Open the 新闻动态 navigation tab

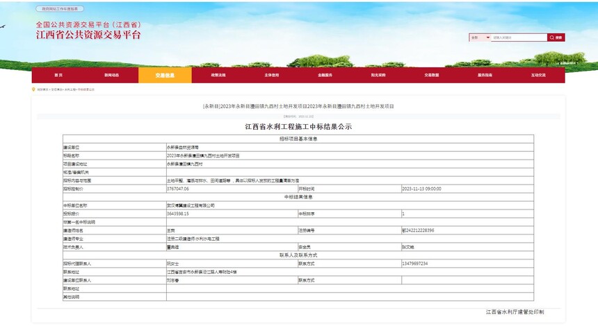pyautogui.click(x=112, y=75)
